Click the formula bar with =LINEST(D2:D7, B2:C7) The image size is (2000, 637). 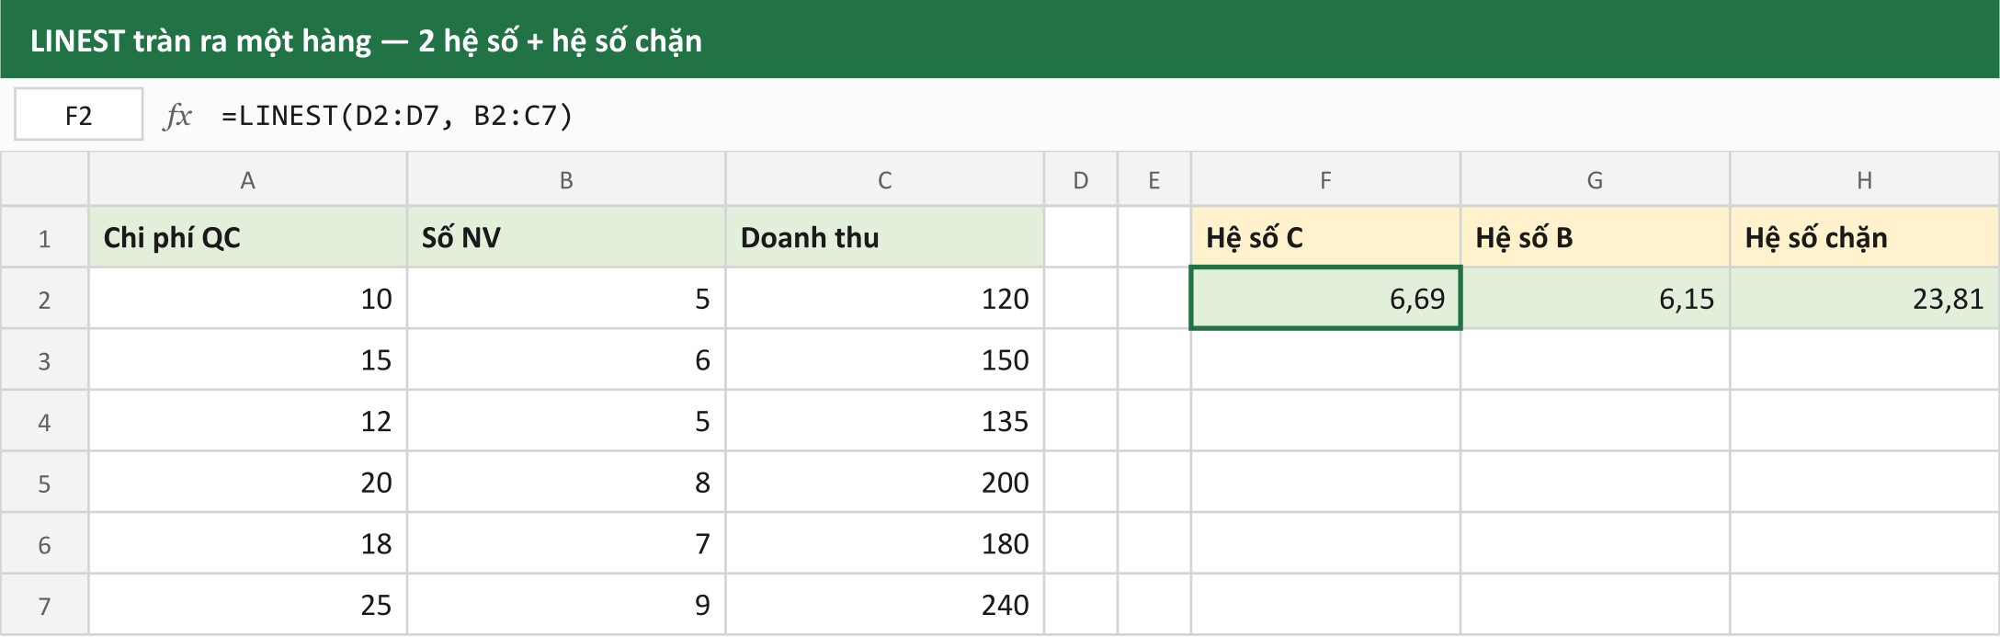(x=1103, y=115)
